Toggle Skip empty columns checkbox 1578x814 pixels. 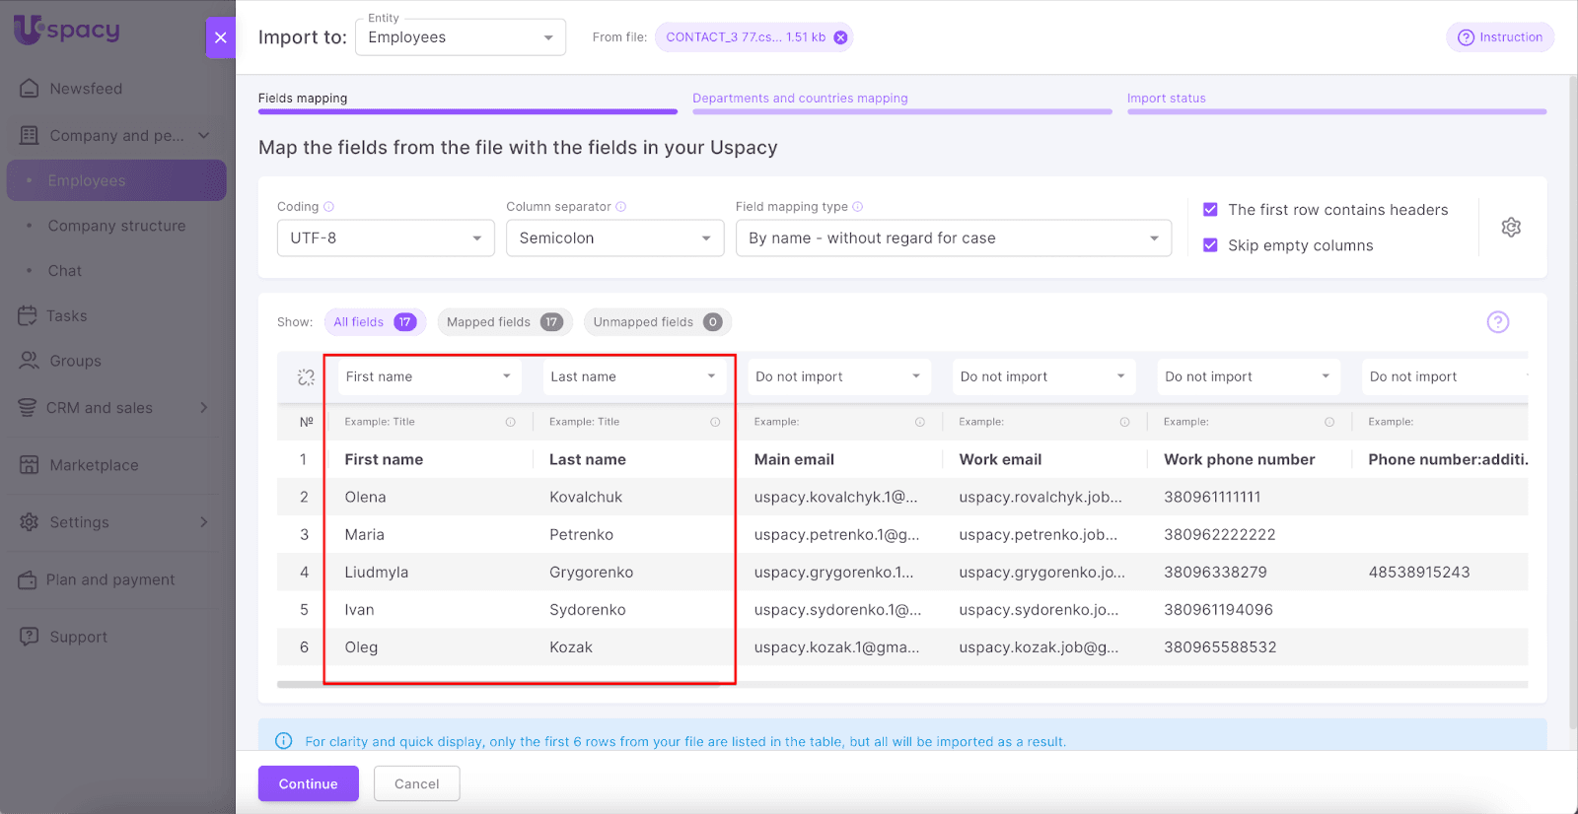coord(1210,245)
